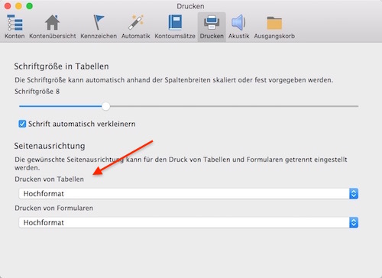Click the Seitenausrichtung heading
Image resolution: width=382 pixels, height=278 pixels.
pos(50,146)
